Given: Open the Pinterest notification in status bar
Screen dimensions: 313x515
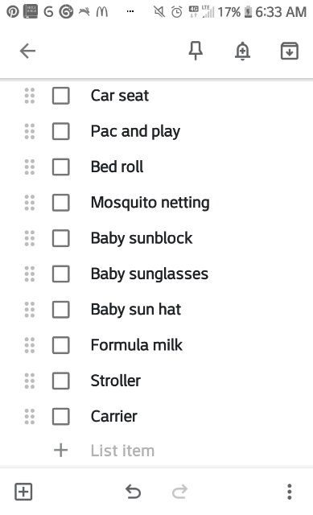Looking at the screenshot, I should 13,12.
